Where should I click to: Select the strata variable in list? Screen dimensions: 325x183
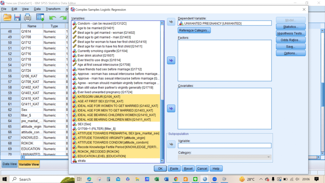[82, 161]
